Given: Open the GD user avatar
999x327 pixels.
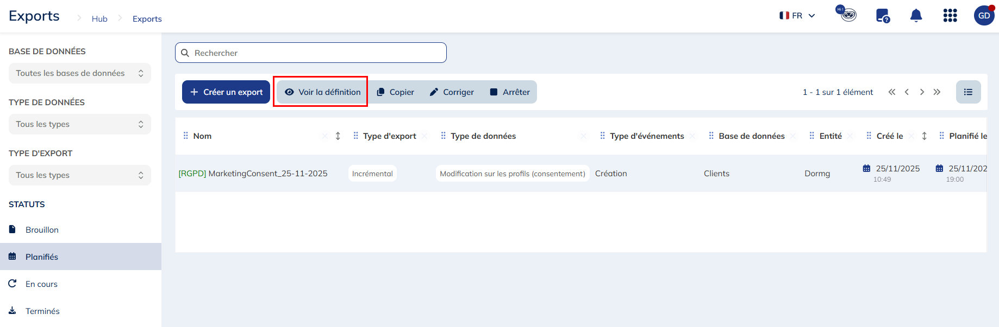Looking at the screenshot, I should coord(984,16).
